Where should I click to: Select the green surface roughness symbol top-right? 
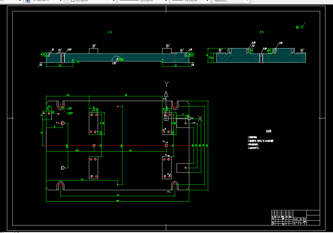[301, 26]
